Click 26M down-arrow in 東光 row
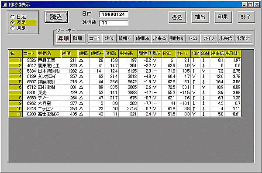 tap(203, 92)
